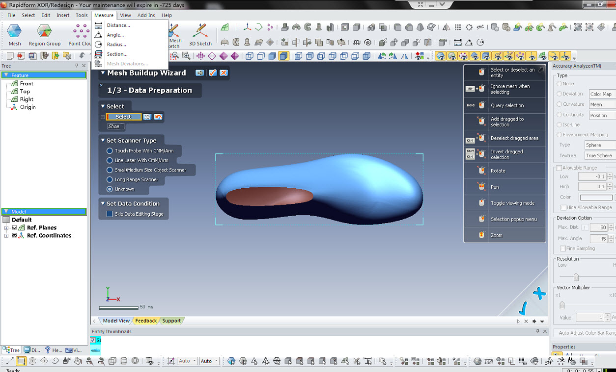Expand the Ref. Coordinates tree node
Viewport: 616px width, 372px height.
[6, 236]
